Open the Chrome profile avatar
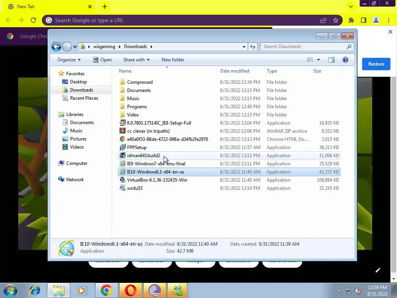 pos(376,20)
